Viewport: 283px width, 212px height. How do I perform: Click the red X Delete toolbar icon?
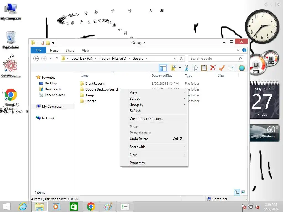(x=213, y=68)
